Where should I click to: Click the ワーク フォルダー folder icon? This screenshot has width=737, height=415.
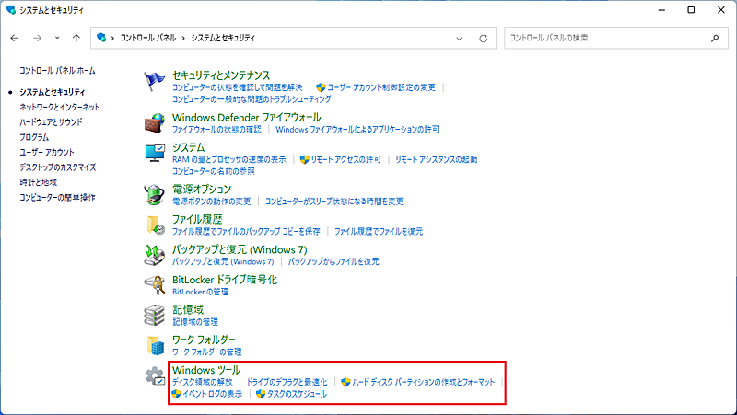click(154, 345)
